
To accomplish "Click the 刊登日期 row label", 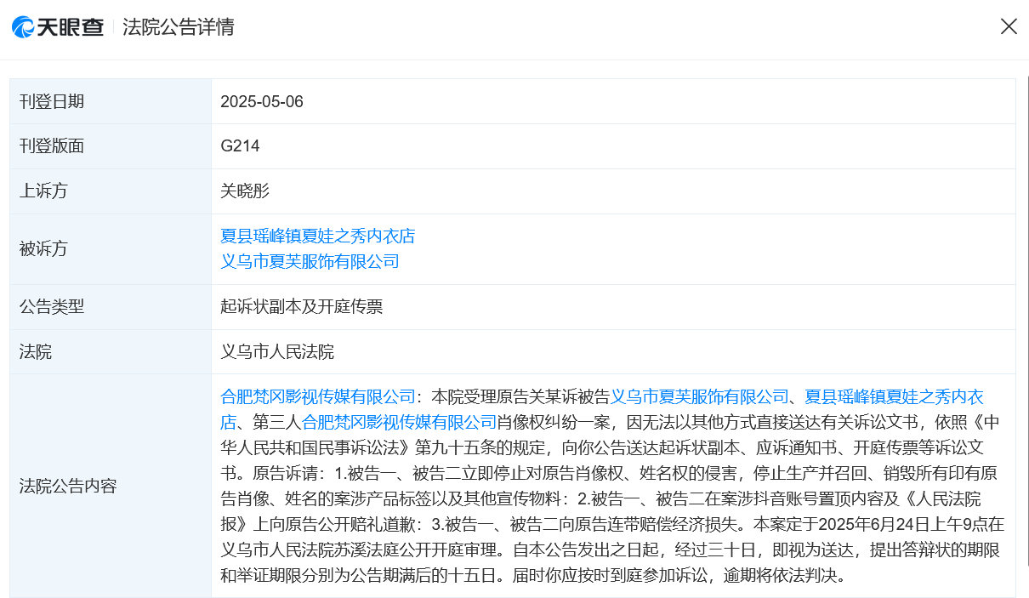I will 52,101.
